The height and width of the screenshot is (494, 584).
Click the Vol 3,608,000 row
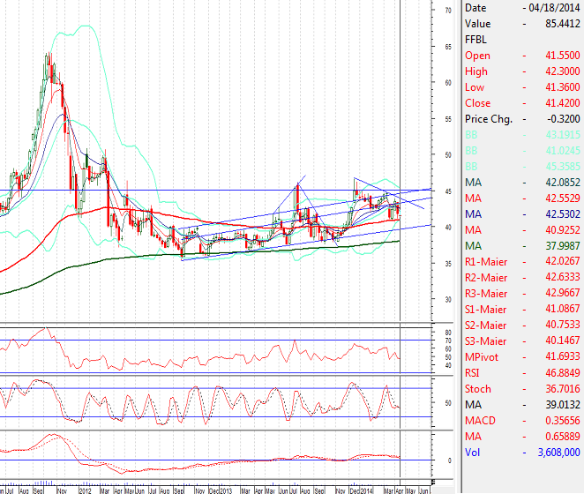[x=521, y=452]
